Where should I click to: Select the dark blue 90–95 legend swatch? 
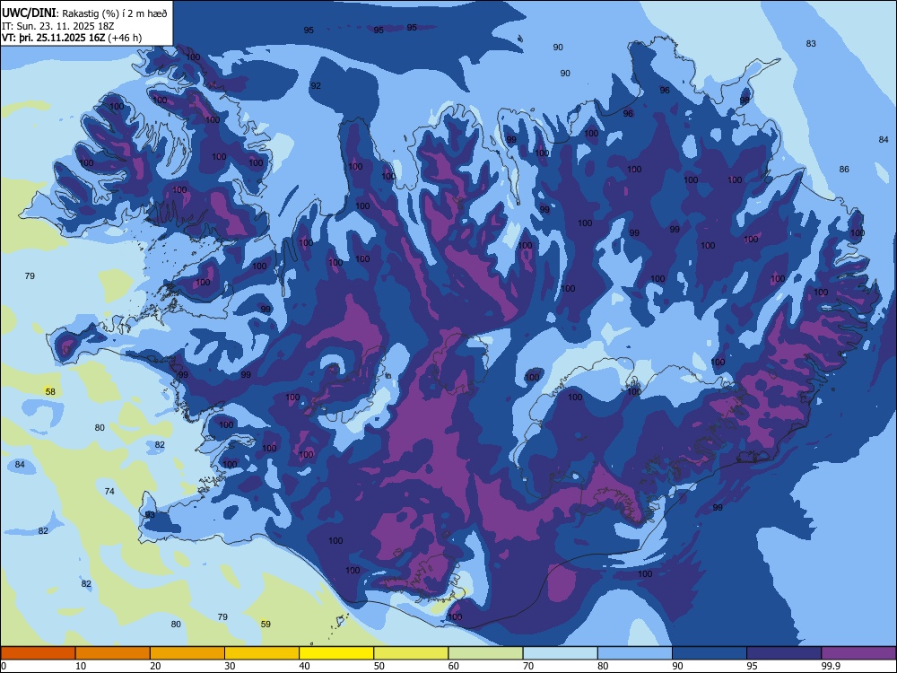pyautogui.click(x=710, y=653)
